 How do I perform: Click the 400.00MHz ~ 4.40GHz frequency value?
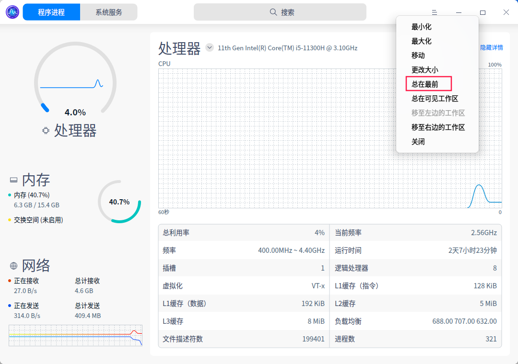pos(292,250)
